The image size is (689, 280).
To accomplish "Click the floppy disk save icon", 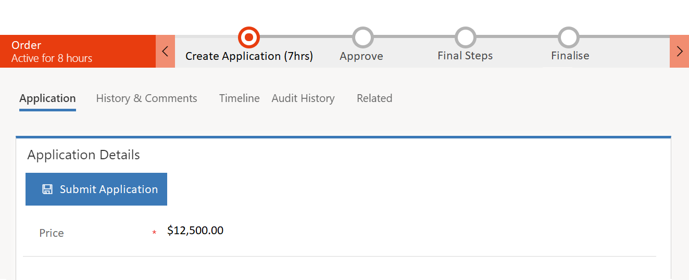I will (47, 189).
